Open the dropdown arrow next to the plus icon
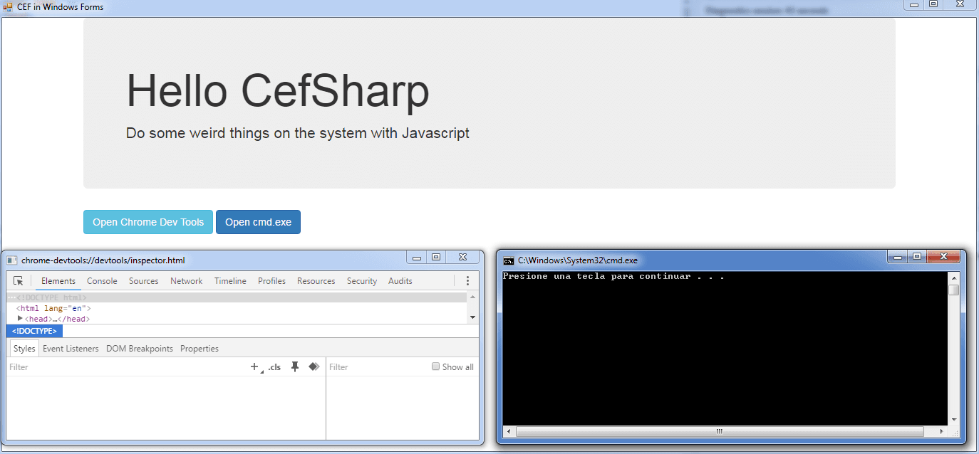 click(x=261, y=370)
